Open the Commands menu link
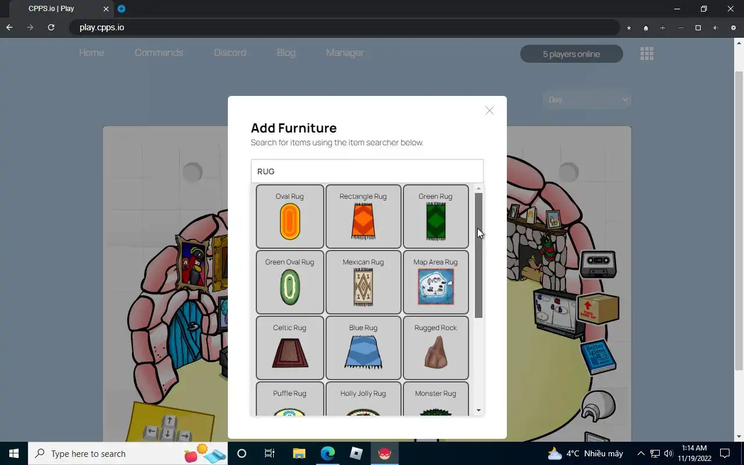 click(x=159, y=52)
